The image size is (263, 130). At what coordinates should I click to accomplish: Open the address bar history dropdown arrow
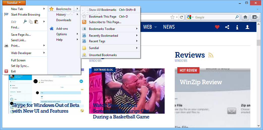(x=177, y=17)
